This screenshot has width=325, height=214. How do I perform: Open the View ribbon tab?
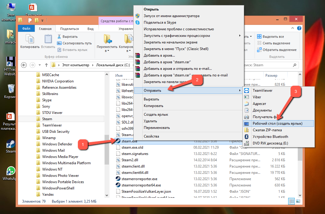point(90,29)
